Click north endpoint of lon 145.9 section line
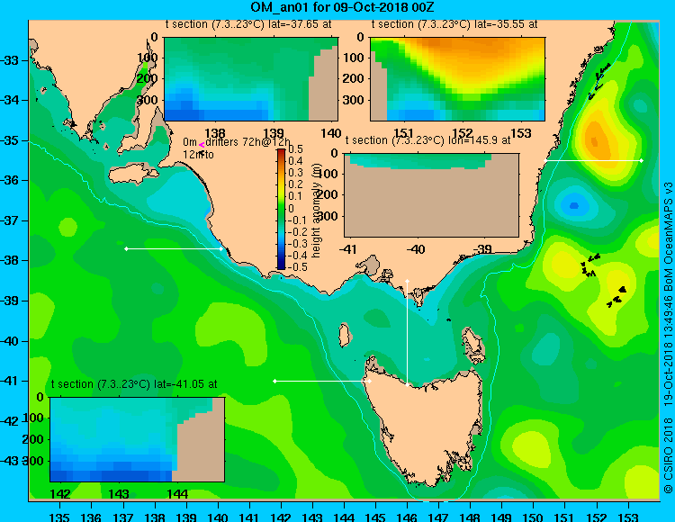The height and width of the screenshot is (522, 675). (407, 281)
